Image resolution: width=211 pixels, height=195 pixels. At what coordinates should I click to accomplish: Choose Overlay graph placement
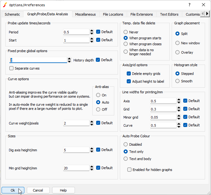click(178, 52)
